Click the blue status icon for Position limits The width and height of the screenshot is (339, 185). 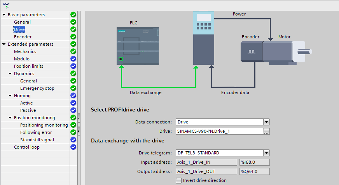73,66
